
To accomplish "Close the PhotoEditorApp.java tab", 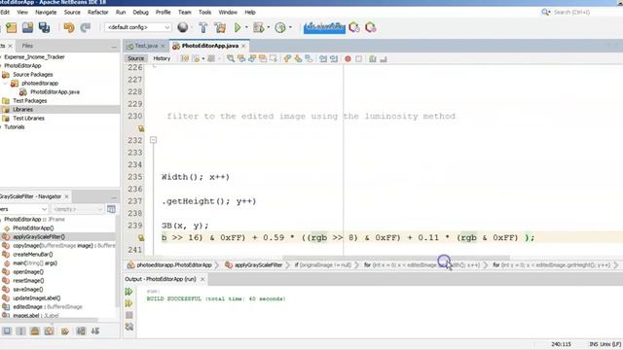I will (x=243, y=46).
